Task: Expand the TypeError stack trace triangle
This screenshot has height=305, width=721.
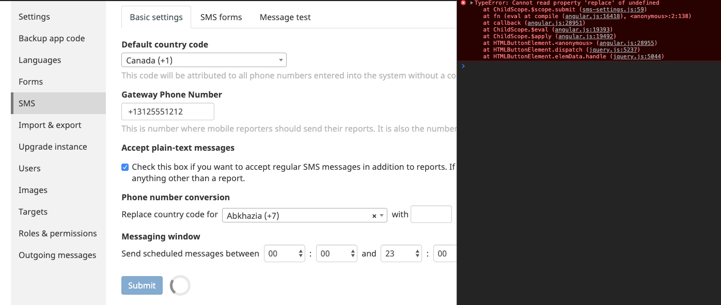Action: pyautogui.click(x=471, y=3)
